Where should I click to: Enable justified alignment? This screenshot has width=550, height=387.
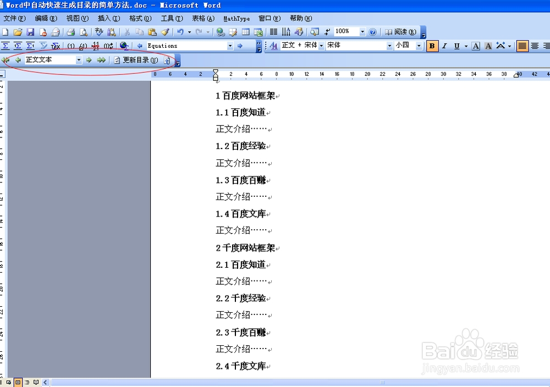click(522, 46)
